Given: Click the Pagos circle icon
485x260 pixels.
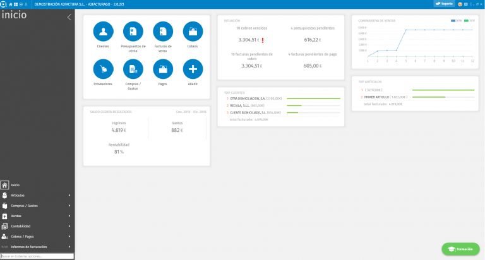Looking at the screenshot, I should tap(163, 69).
